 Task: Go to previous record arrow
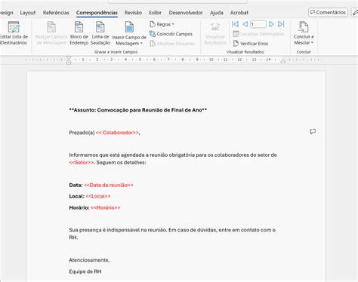point(245,24)
